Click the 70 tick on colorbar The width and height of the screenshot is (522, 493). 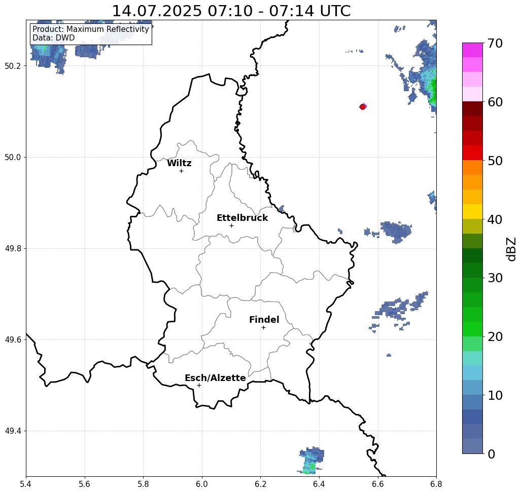tap(495, 43)
